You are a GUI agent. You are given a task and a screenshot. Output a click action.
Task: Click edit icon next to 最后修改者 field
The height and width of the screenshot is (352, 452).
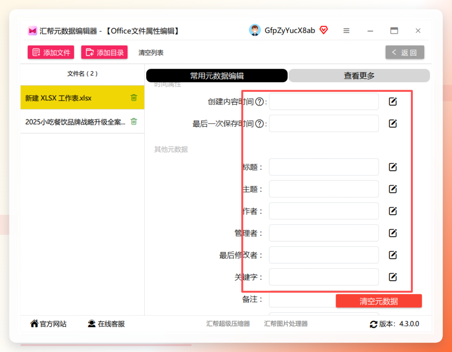[x=393, y=255]
